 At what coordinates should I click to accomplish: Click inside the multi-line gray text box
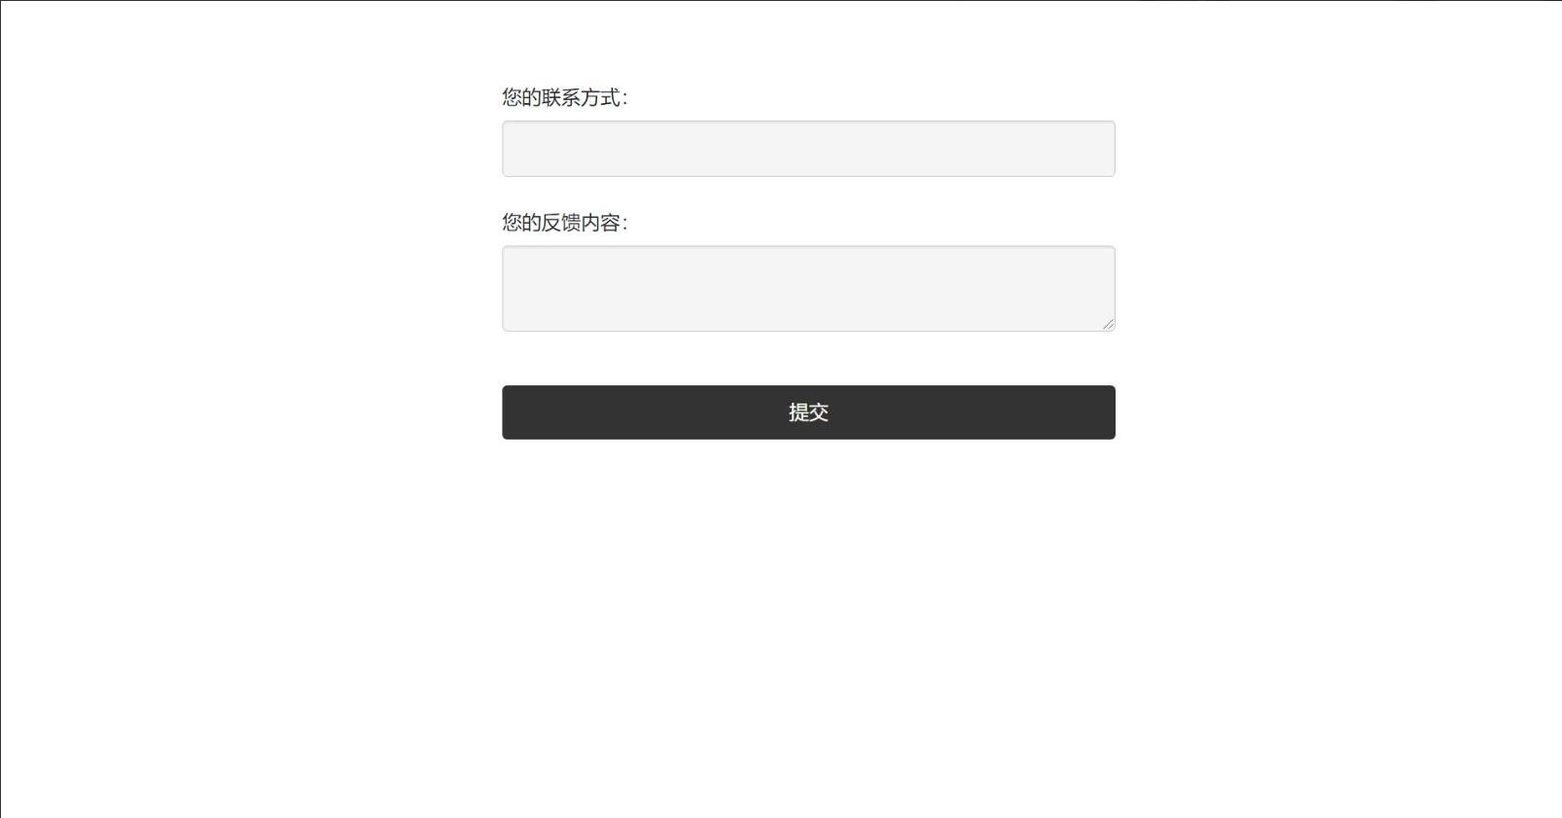[808, 289]
